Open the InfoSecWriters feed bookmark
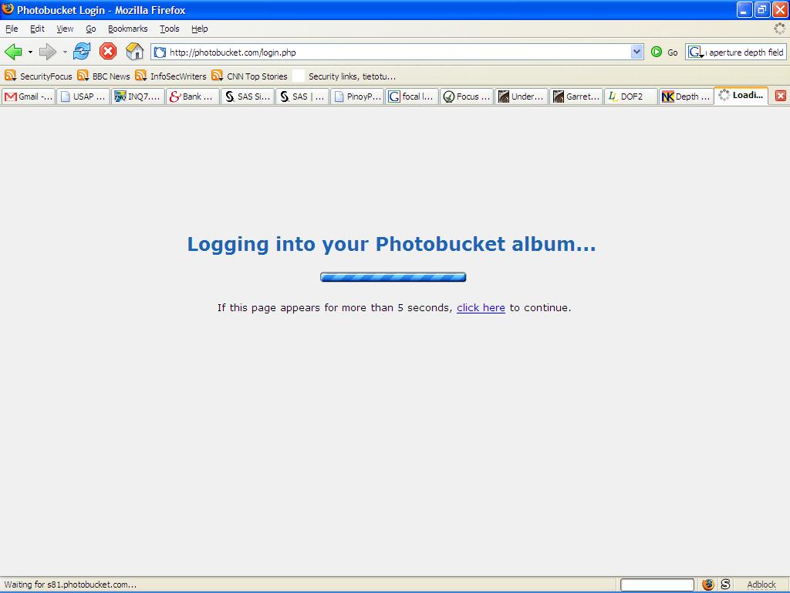 (x=170, y=76)
